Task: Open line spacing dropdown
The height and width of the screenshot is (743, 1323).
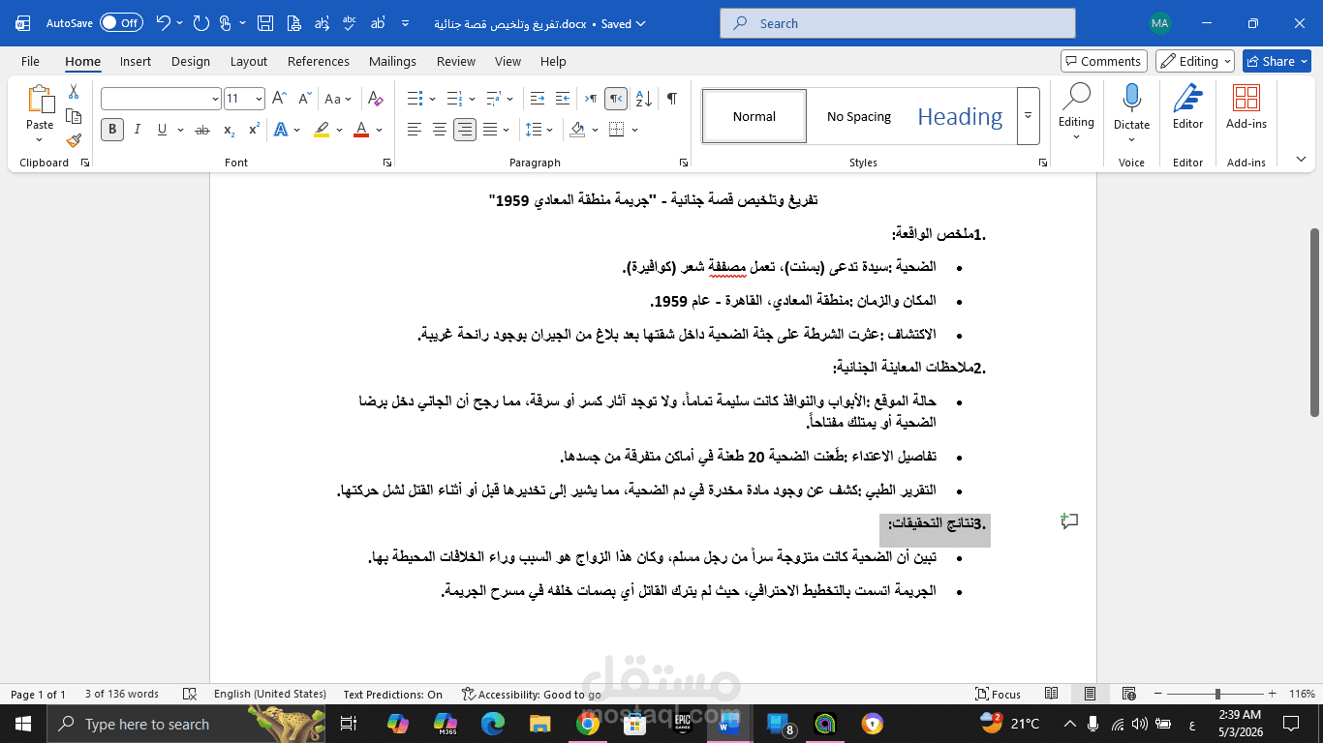Action: coord(538,130)
